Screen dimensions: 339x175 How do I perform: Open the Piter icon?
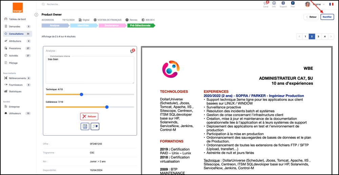[x=293, y=3]
